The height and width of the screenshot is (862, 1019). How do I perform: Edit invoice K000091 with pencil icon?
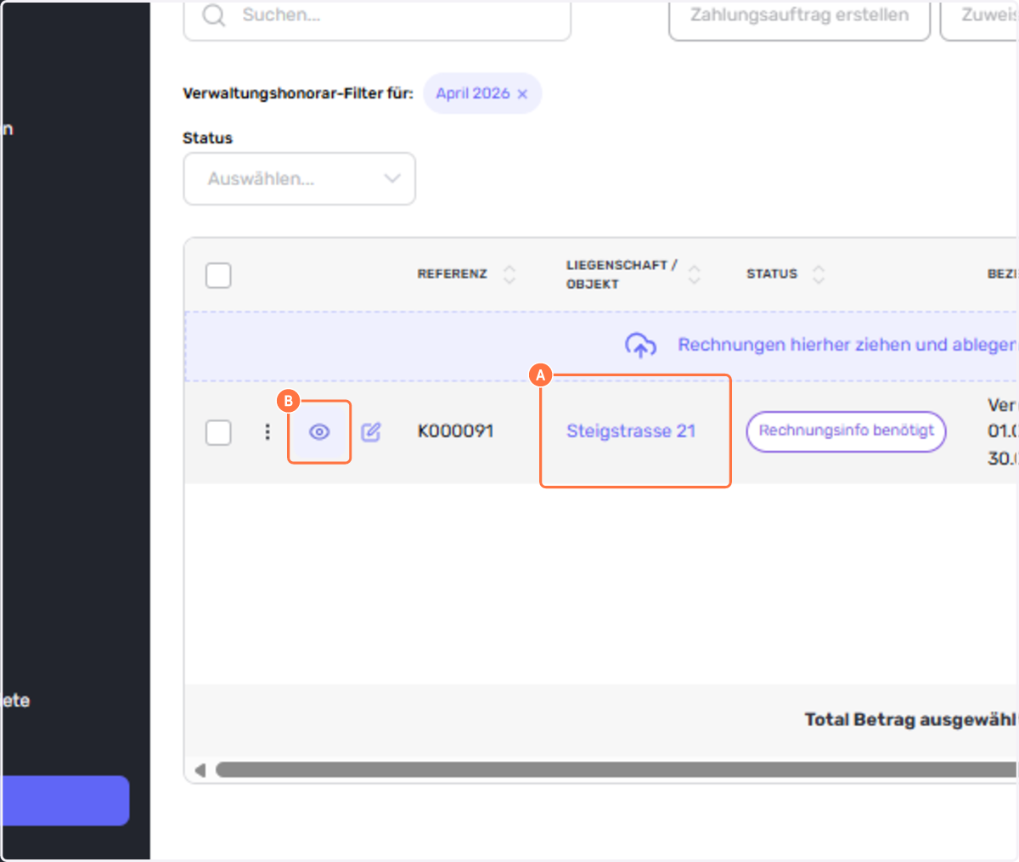coord(371,432)
